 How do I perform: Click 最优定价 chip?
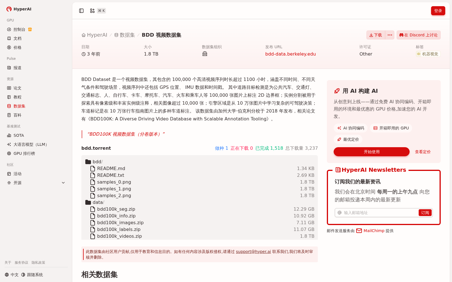(348, 139)
